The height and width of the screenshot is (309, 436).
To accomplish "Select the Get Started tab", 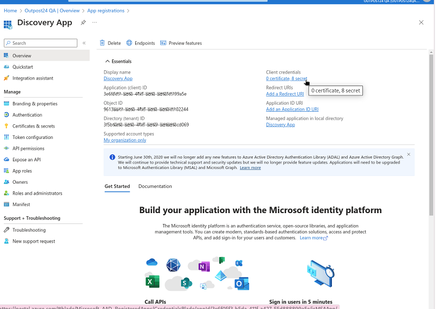I will (x=117, y=186).
